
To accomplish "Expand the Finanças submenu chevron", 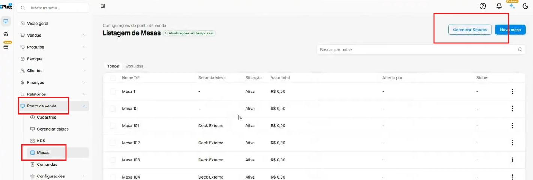I will point(84,82).
